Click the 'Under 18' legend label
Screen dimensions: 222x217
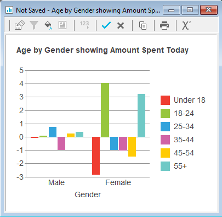(x=190, y=100)
